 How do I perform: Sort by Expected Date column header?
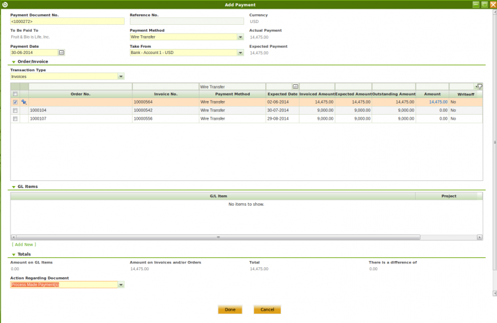pos(283,94)
